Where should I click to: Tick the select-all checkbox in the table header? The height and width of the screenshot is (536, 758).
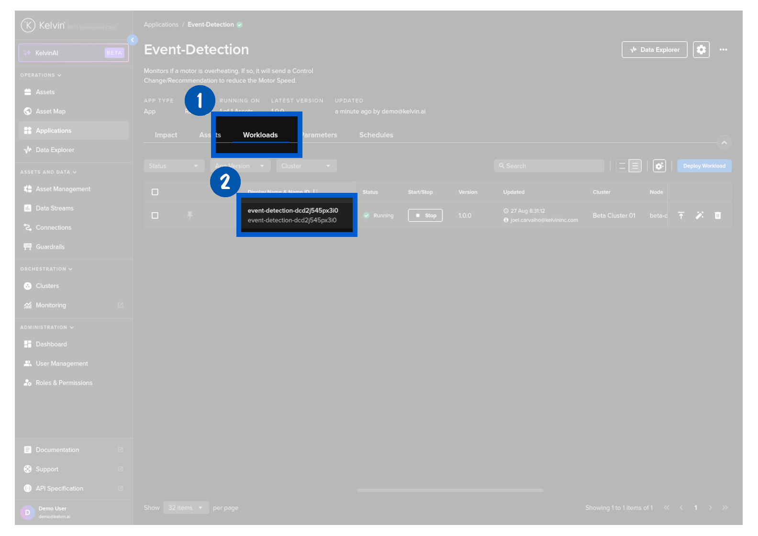pyautogui.click(x=155, y=192)
